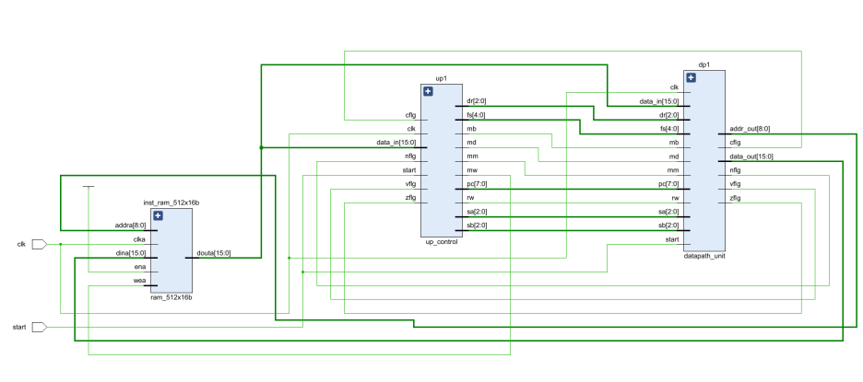Select dp1's fs[4:0] input pin

pos(669,129)
